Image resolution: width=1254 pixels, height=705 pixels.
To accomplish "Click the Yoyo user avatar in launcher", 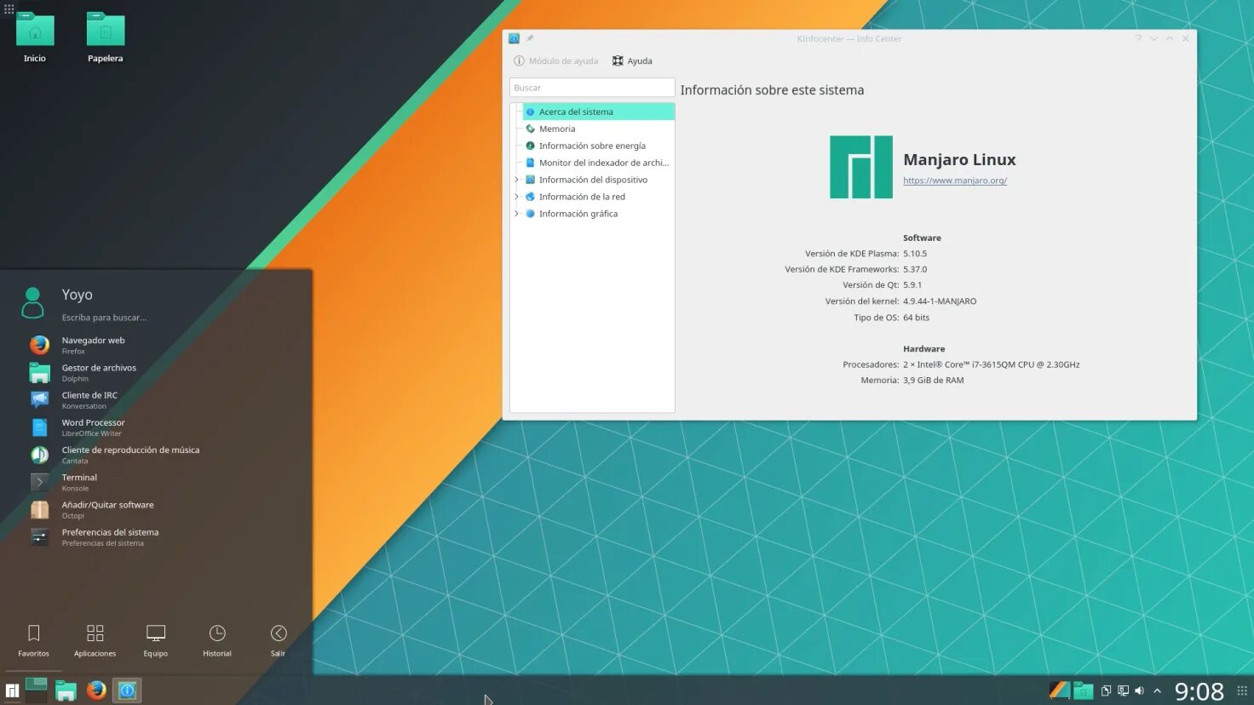I will 32,302.
